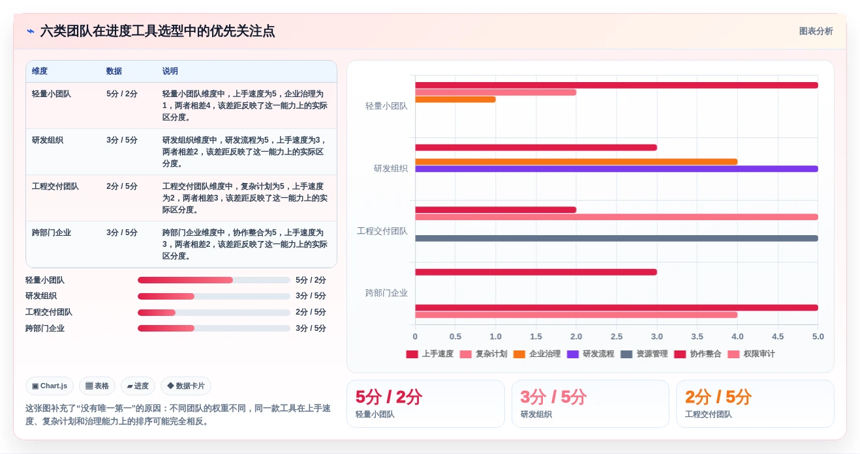Select the Chart.js chip
860x454 pixels.
tap(50, 386)
